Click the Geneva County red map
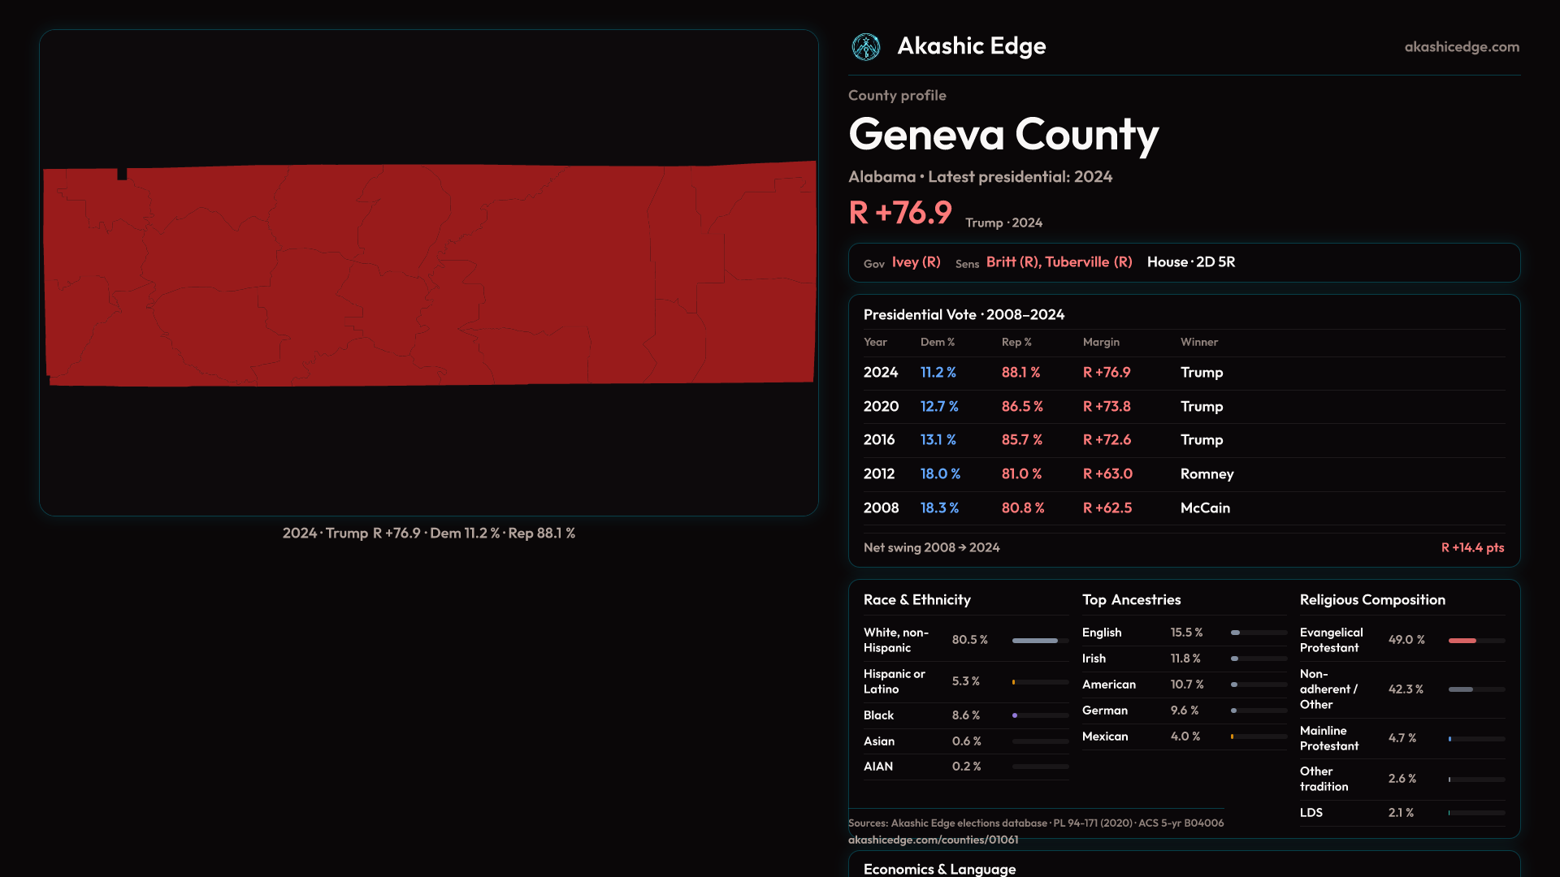This screenshot has width=1560, height=877. pyautogui.click(x=429, y=274)
